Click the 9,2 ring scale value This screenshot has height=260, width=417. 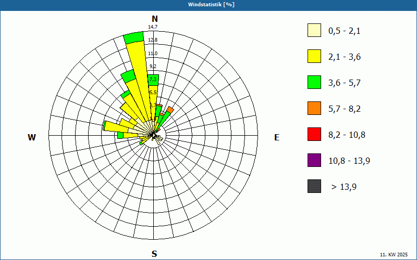pos(153,67)
